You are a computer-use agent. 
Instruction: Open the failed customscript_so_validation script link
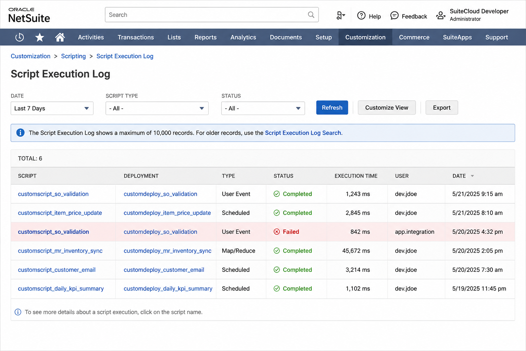coord(53,232)
